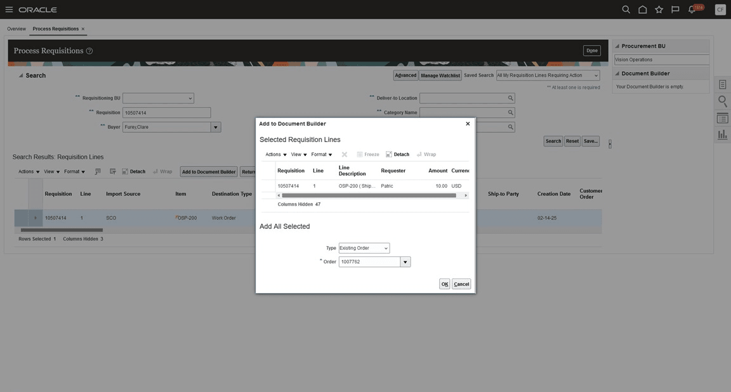Screen dimensions: 731x392
Task: Click dialog table horizontal scrollbar
Action: point(369,196)
